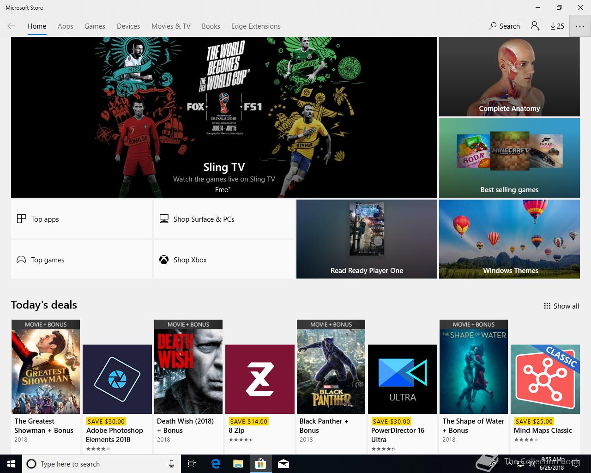Go to the Books tab
The height and width of the screenshot is (473, 591).
(211, 26)
